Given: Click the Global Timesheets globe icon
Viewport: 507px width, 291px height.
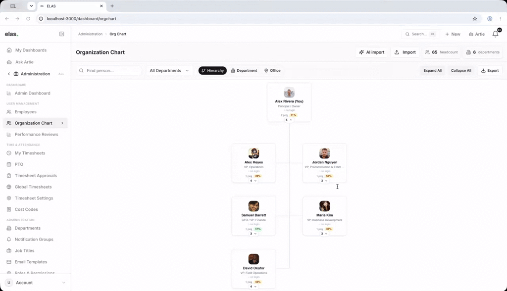Looking at the screenshot, I should [x=9, y=187].
